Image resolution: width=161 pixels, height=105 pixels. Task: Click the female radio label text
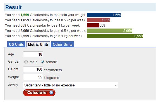pyautogui.click(x=51, y=62)
